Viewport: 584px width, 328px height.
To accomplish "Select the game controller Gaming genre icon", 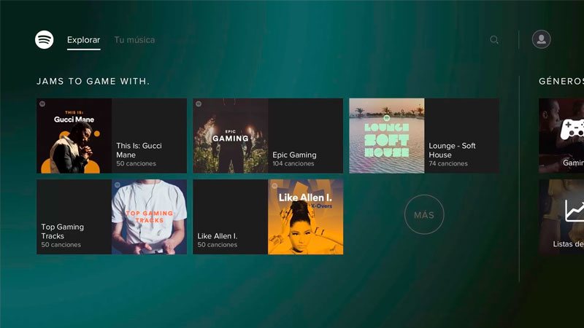I will tap(572, 130).
